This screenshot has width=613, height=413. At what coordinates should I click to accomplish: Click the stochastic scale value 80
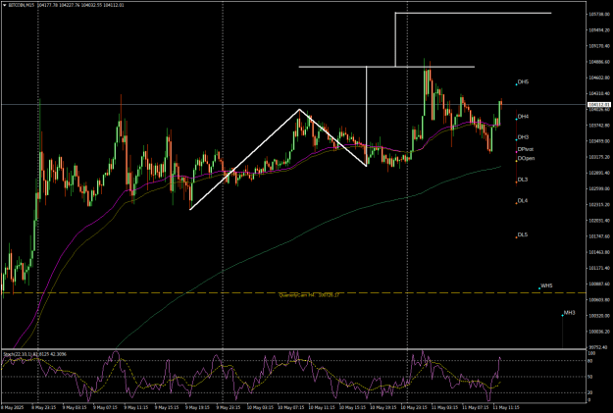coord(590,361)
